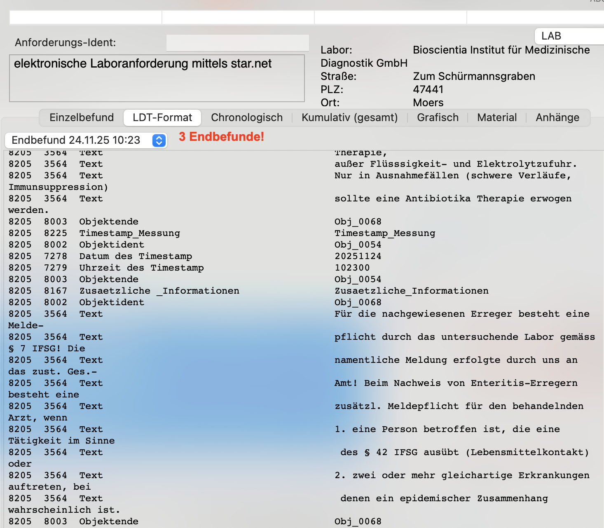Open the Chronologisch tab

point(247,118)
